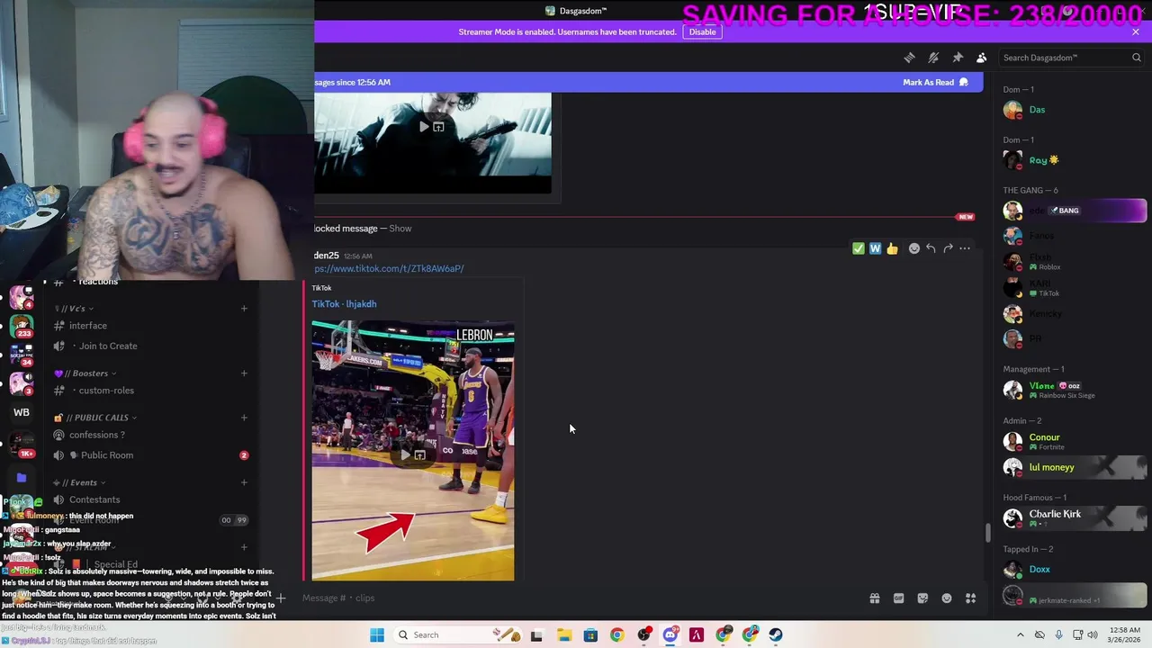Viewport: 1152px width, 648px height.
Task: Forward the message via forward arrow
Action: [x=948, y=248]
